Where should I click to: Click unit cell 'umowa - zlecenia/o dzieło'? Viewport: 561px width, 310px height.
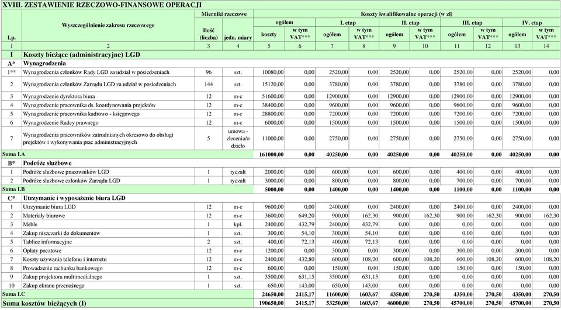click(x=238, y=139)
